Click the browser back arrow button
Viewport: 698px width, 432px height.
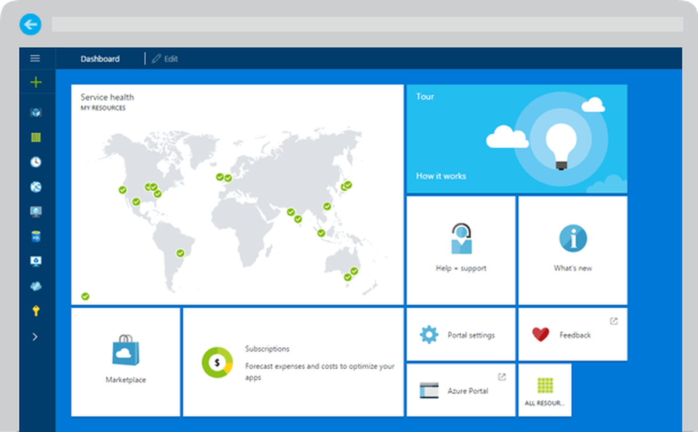(30, 24)
